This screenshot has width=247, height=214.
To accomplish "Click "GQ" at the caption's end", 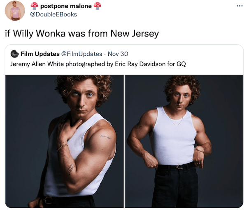I will pos(181,64).
